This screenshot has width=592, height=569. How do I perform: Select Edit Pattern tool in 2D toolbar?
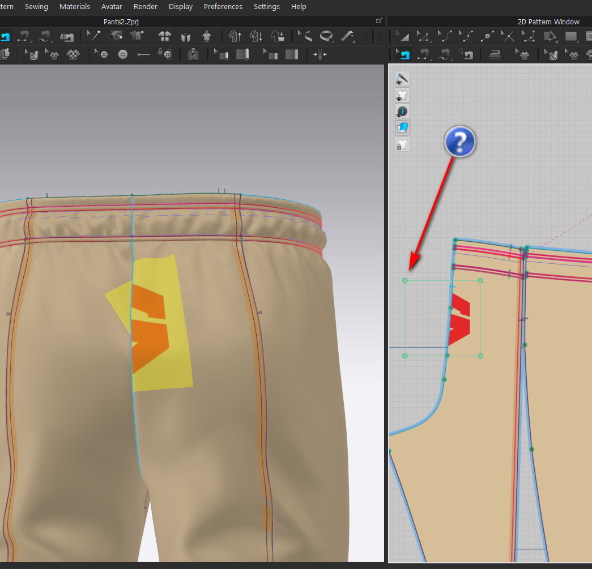pyautogui.click(x=423, y=37)
